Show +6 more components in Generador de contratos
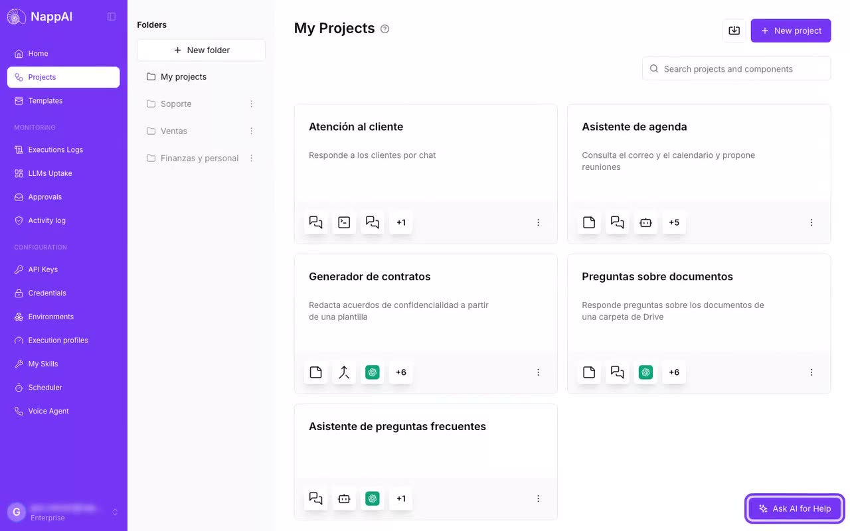Image resolution: width=850 pixels, height=531 pixels. coord(401,372)
